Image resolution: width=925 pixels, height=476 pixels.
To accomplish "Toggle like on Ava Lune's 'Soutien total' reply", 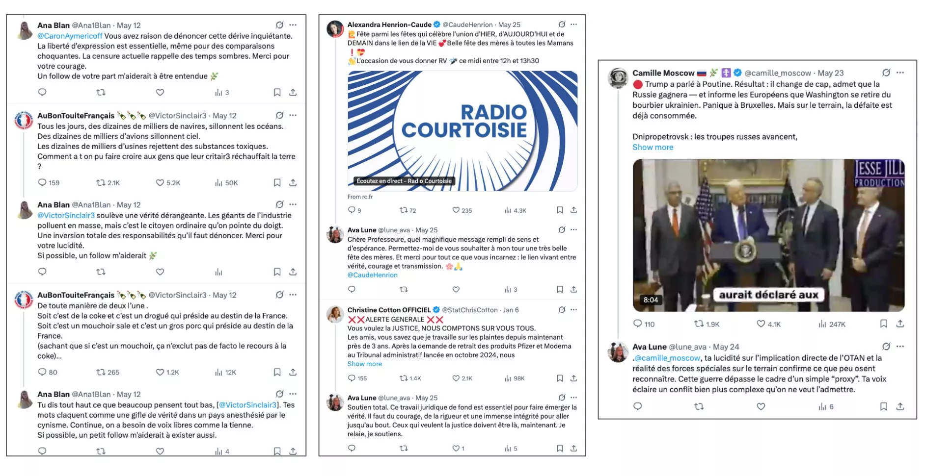I will point(458,448).
